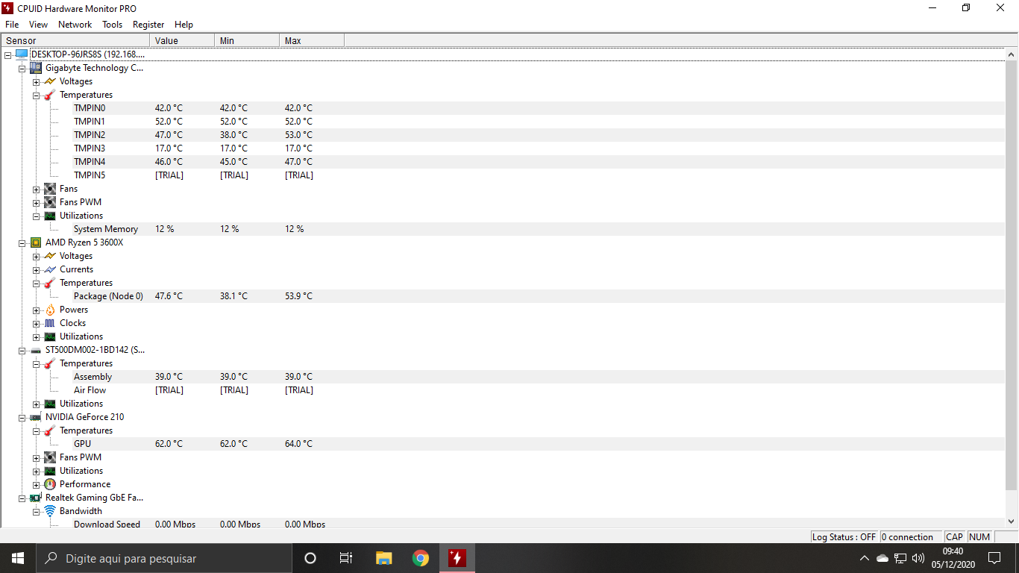
Task: Click the Min column header
Action: 247,40
